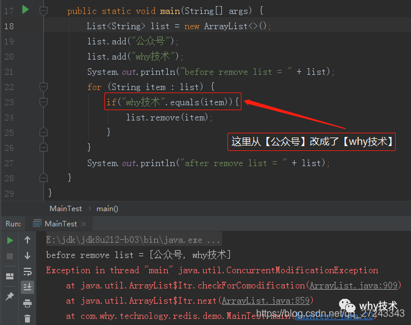Click fold end marker at line 25

pos(43,132)
